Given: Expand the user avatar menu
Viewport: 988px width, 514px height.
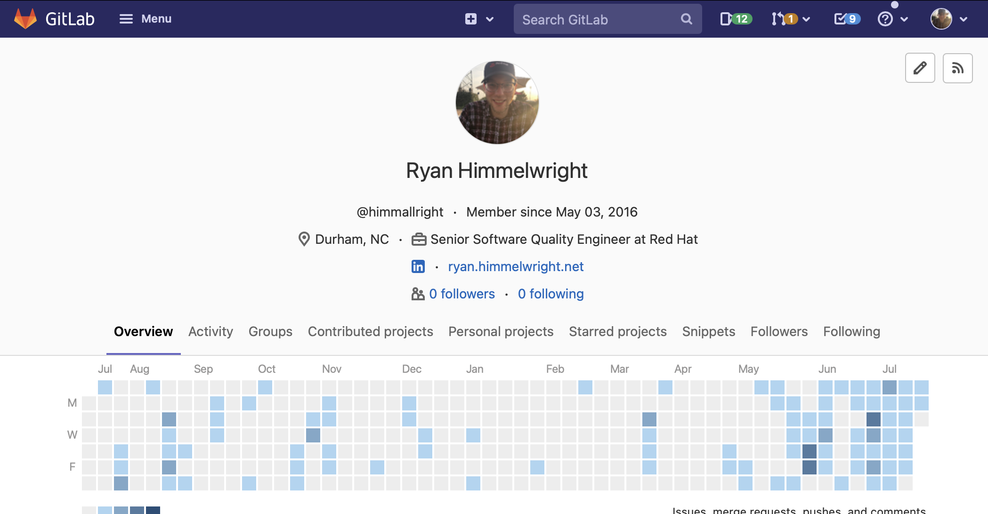Looking at the screenshot, I should click(x=948, y=19).
